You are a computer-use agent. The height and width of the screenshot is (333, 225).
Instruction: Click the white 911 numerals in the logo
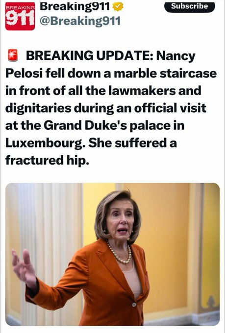tap(20, 18)
